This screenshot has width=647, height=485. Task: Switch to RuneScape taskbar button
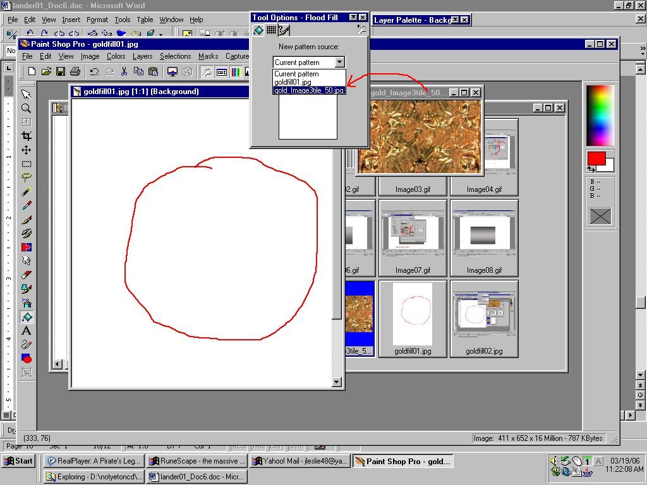pos(197,461)
